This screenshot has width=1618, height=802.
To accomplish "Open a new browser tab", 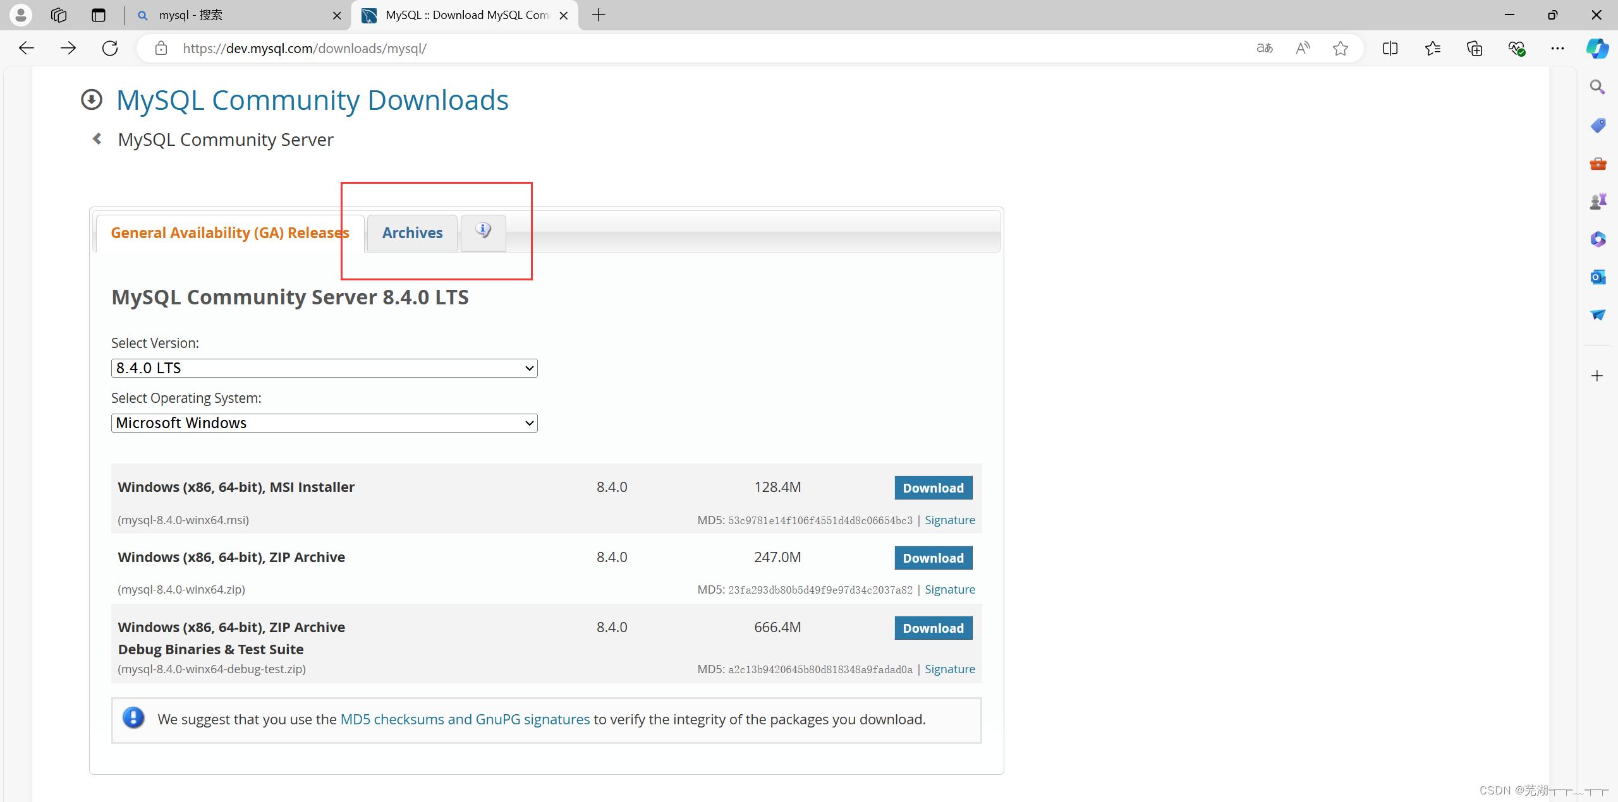I will pos(599,15).
